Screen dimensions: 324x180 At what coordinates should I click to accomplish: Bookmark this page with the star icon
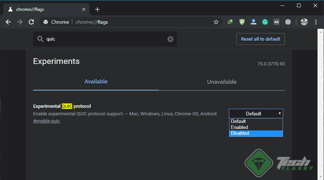tap(216, 22)
